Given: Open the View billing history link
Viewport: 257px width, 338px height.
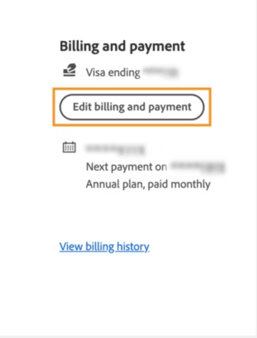Looking at the screenshot, I should pyautogui.click(x=104, y=246).
